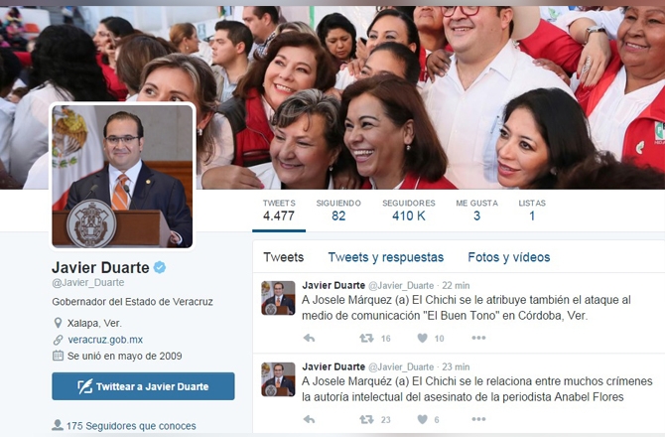Retweet the tweet with 23 retweets
The width and height of the screenshot is (665, 437).
pyautogui.click(x=366, y=419)
